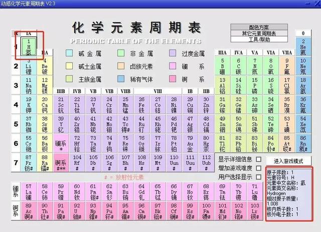Click the 碱金属 legend color swatch
The image size is (321, 232).
[x=69, y=53]
